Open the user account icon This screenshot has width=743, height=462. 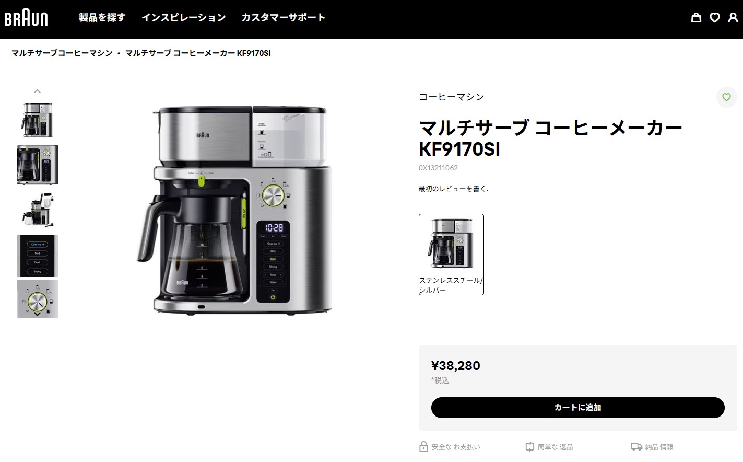733,18
